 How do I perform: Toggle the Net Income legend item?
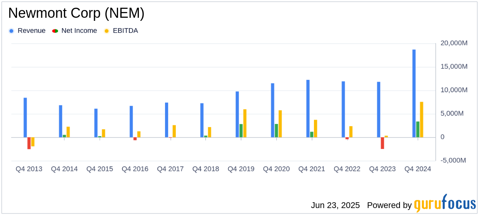pos(74,31)
